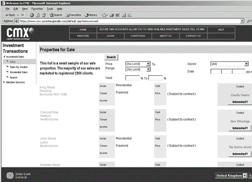Click the Go button next to Address bar
Viewport: 252px width, 182px height.
[250, 21]
